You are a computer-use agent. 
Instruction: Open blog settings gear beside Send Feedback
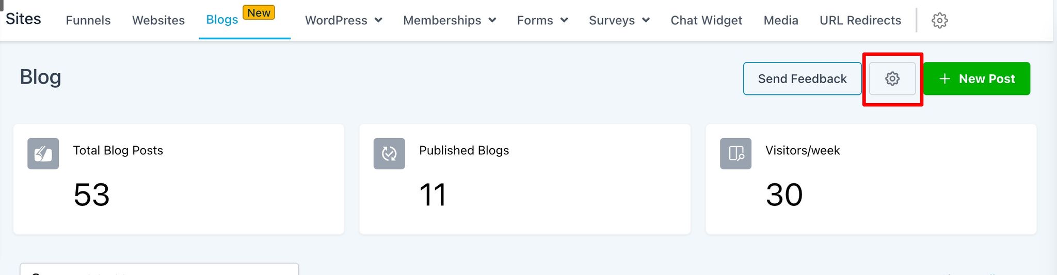[892, 79]
